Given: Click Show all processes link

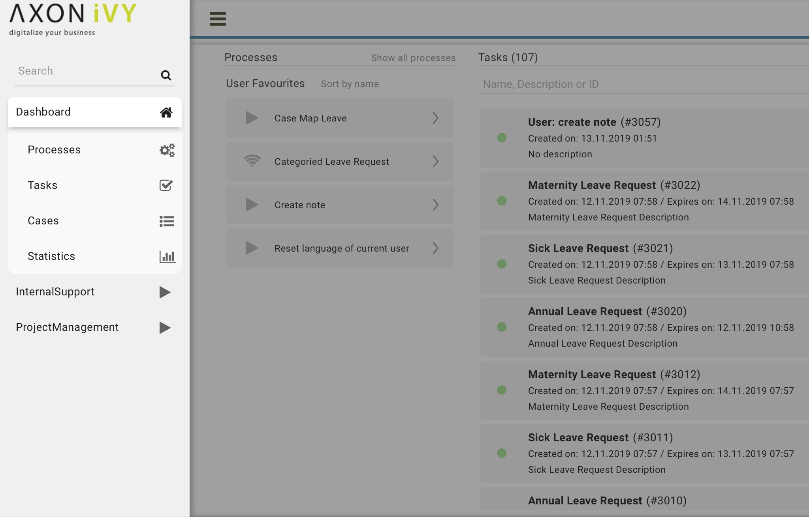Looking at the screenshot, I should [413, 58].
